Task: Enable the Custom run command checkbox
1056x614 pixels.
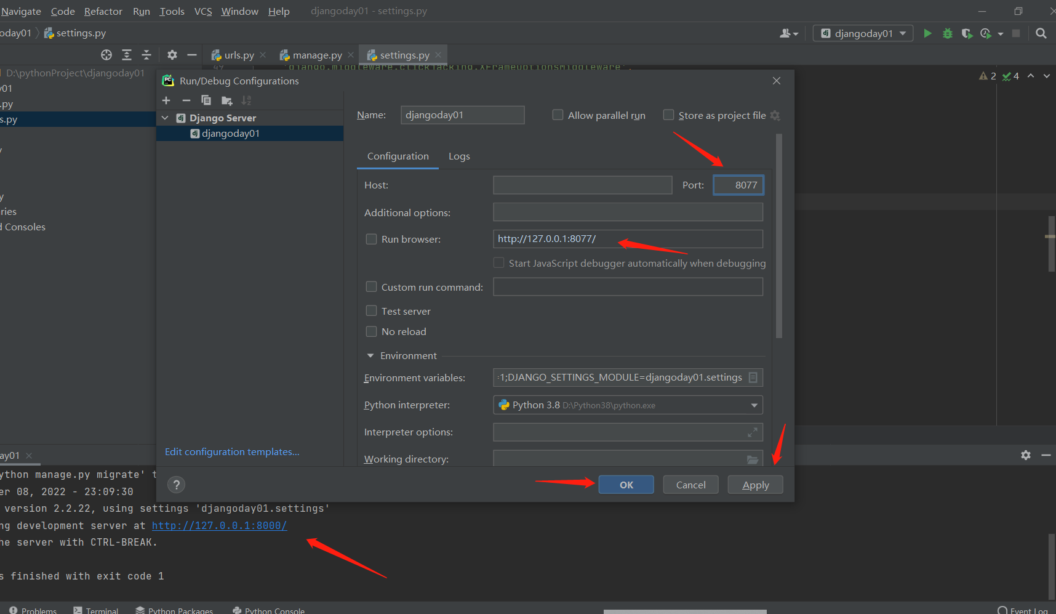Action: coord(372,287)
